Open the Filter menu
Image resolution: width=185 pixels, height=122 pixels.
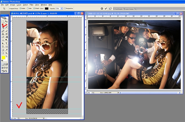tap(31, 5)
